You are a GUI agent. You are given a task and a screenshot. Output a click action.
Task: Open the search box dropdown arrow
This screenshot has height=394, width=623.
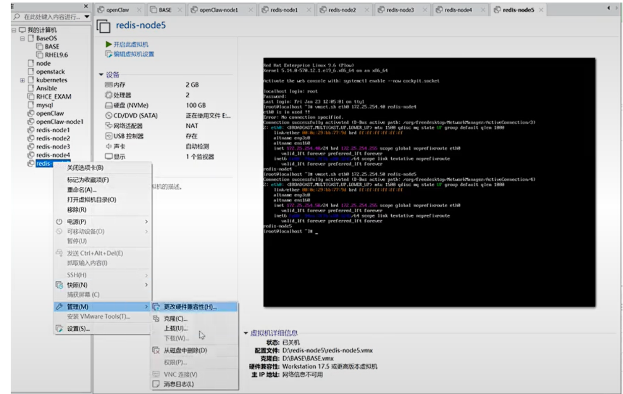[x=87, y=16]
